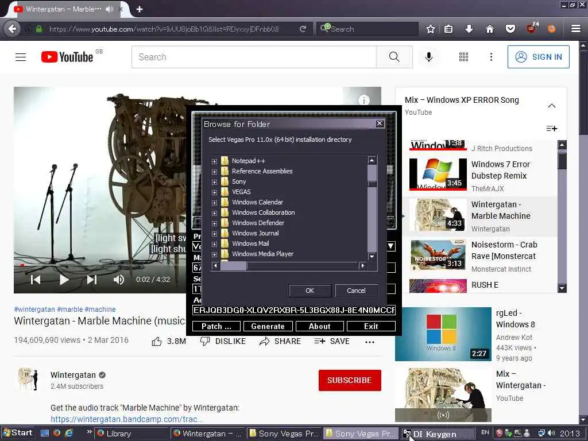
Task: Select the Windows Media Player folder
Action: [x=262, y=254]
